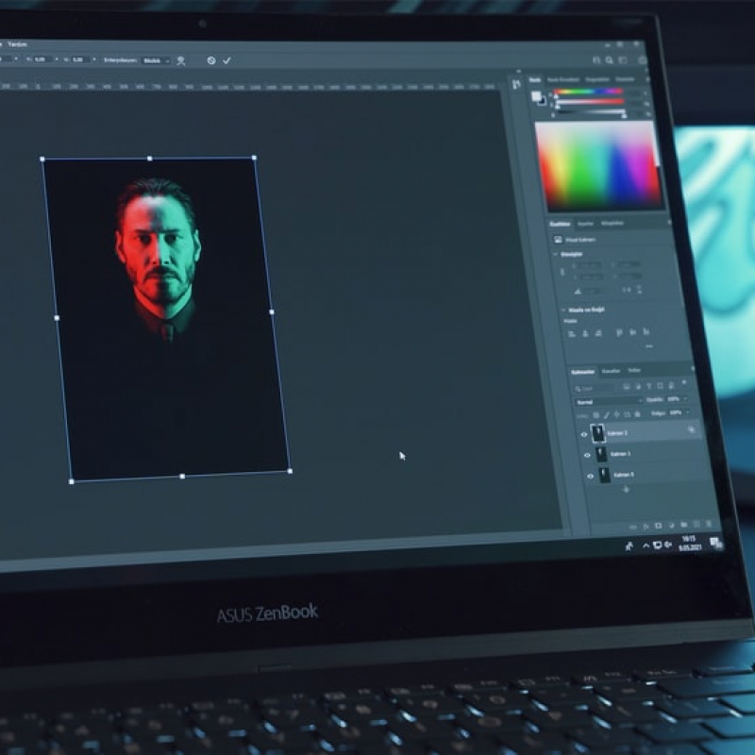This screenshot has height=755, width=755.
Task: Select the top layer (Katman 2) thumbnail
Action: tap(598, 434)
